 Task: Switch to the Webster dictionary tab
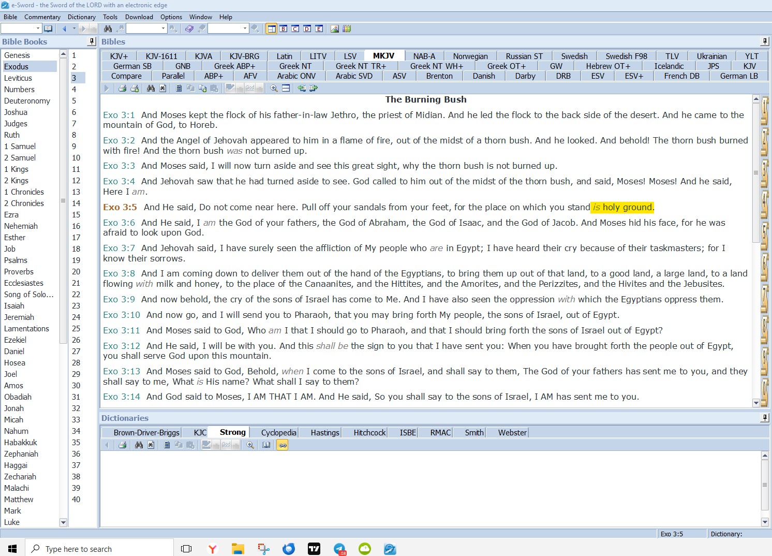pyautogui.click(x=512, y=433)
